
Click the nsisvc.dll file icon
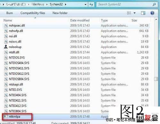[6, 42]
